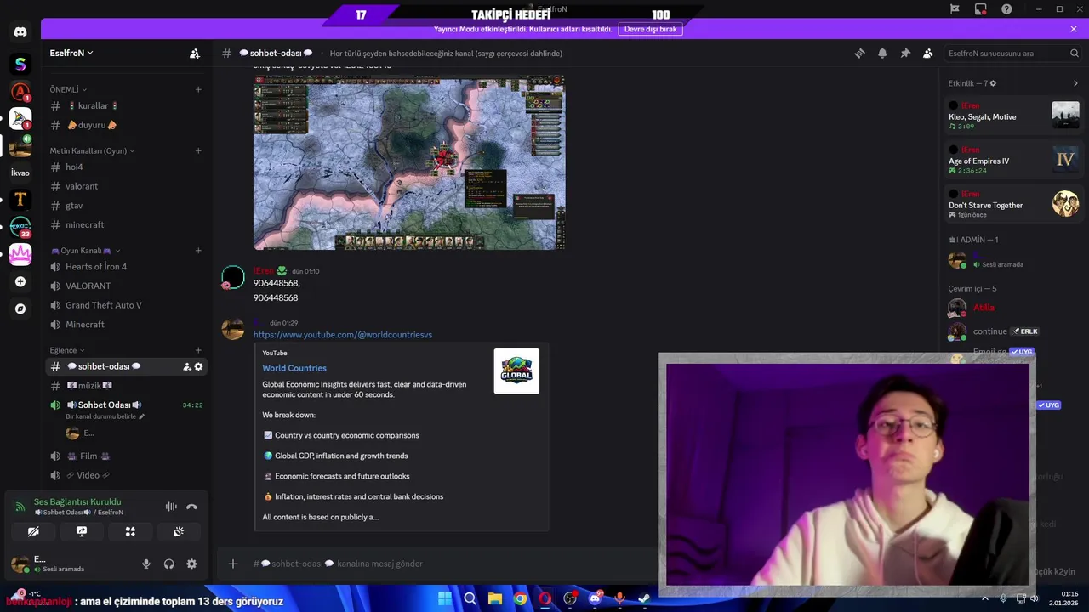Open the valorant text channel

point(126,186)
